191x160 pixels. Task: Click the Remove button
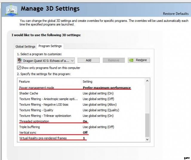pyautogui.click(x=113, y=60)
